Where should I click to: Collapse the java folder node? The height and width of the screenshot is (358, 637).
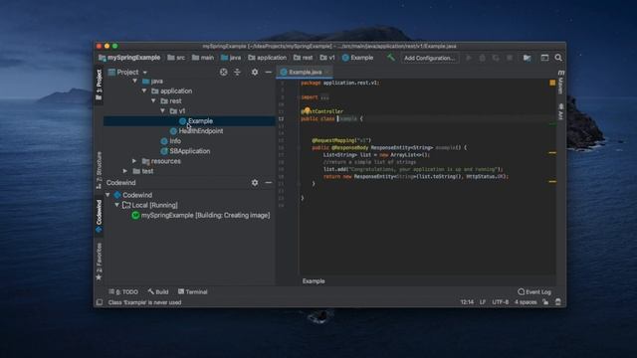135,82
